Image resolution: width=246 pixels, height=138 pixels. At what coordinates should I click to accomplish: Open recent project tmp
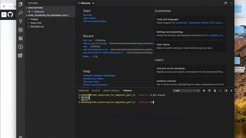click(85, 46)
